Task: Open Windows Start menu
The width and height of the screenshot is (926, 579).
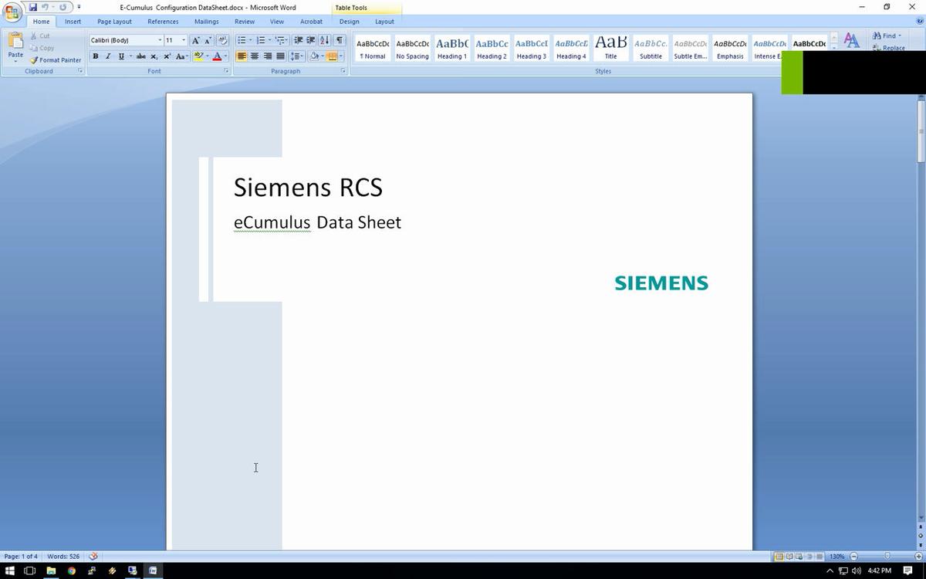Action: [10, 571]
